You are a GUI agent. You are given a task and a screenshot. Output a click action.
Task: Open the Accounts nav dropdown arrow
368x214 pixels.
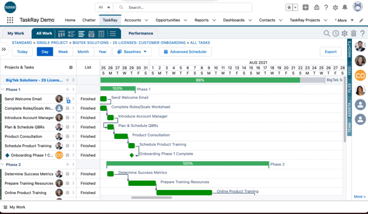click(146, 20)
